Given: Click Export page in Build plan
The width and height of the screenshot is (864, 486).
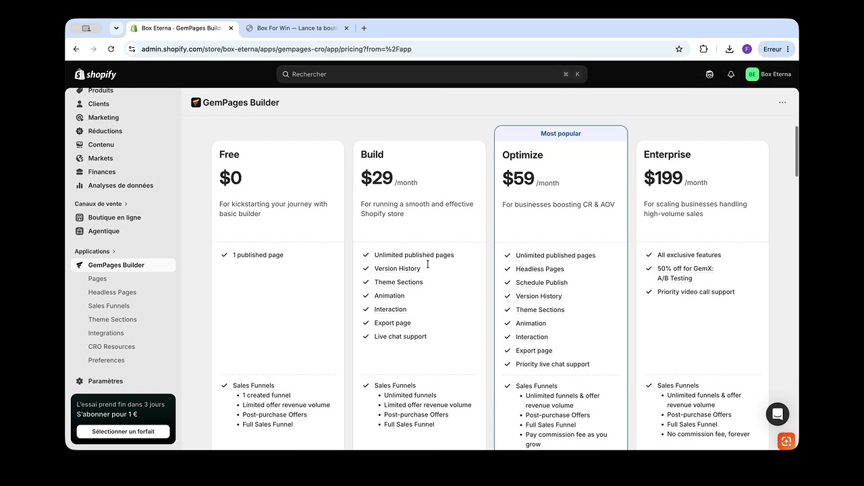Looking at the screenshot, I should point(392,323).
